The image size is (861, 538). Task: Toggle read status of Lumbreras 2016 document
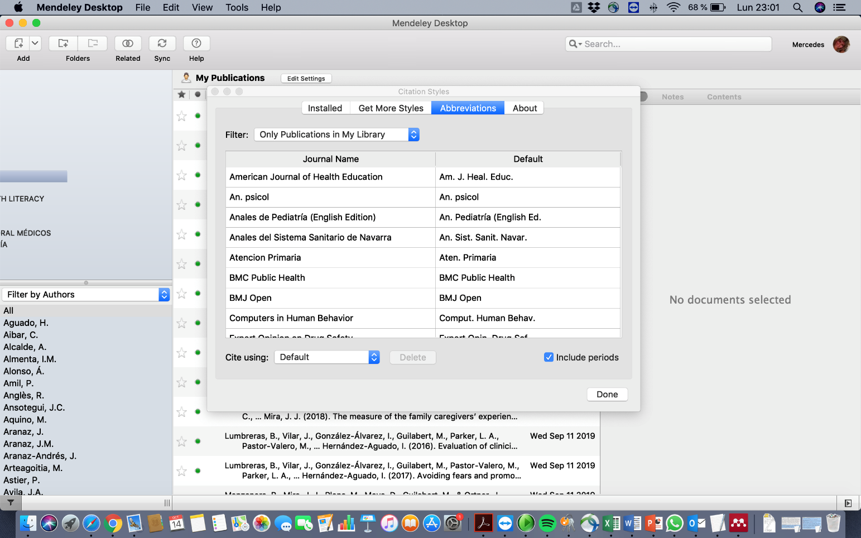[x=198, y=441]
